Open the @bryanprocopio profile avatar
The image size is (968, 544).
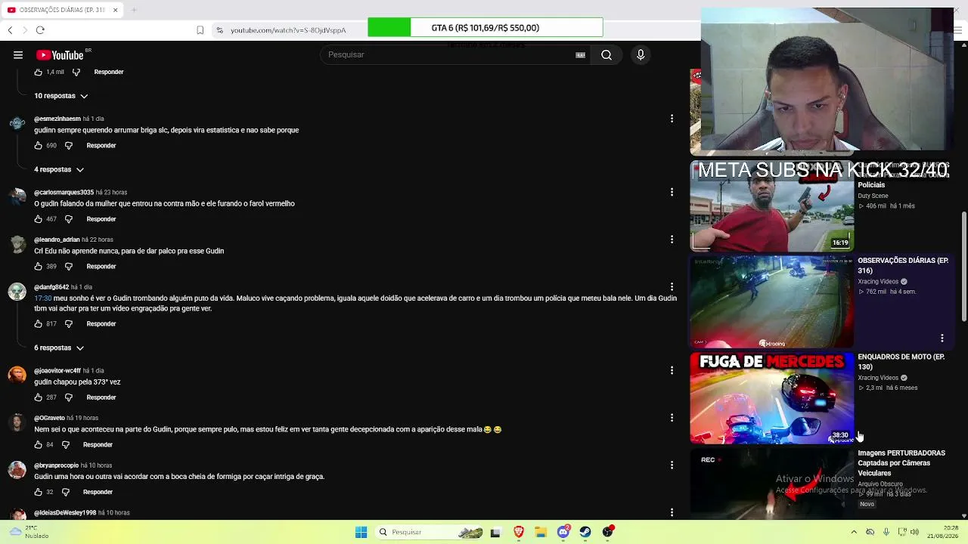click(x=17, y=470)
